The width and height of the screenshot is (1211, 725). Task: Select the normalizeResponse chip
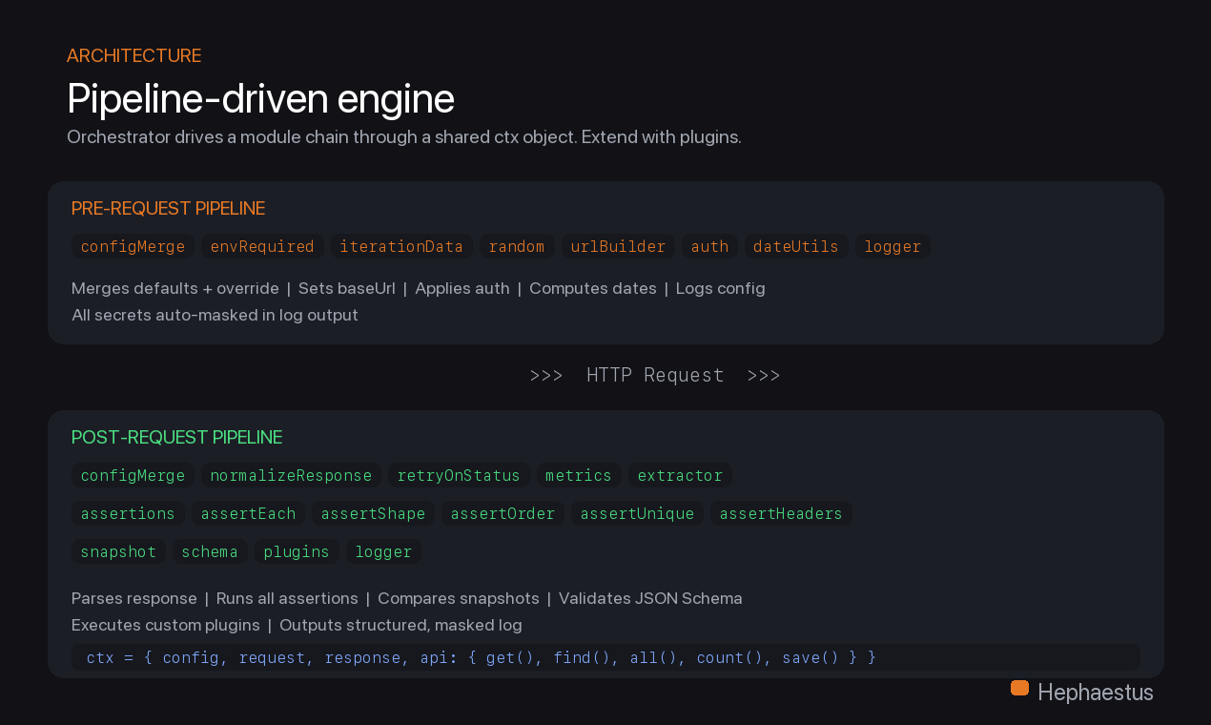[x=291, y=475]
